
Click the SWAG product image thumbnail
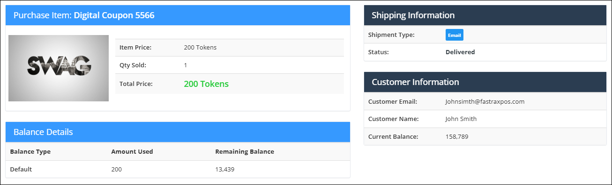(59, 68)
